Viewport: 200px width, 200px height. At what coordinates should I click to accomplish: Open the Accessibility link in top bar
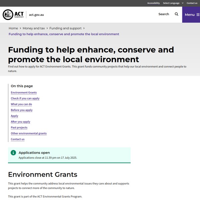(153, 3)
